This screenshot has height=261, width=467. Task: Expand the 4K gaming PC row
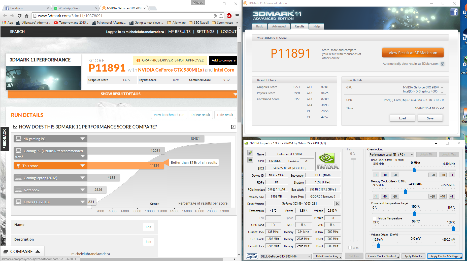(83, 139)
